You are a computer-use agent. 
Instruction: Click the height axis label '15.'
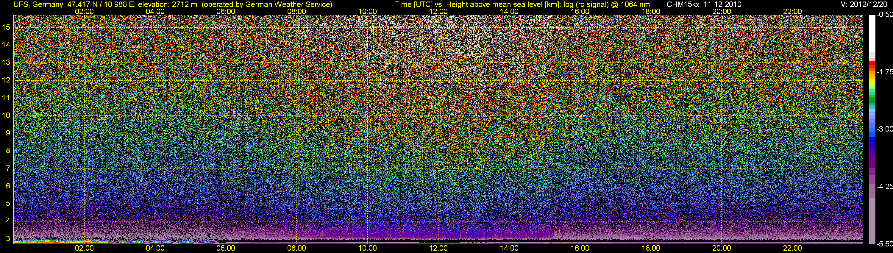tap(7, 27)
